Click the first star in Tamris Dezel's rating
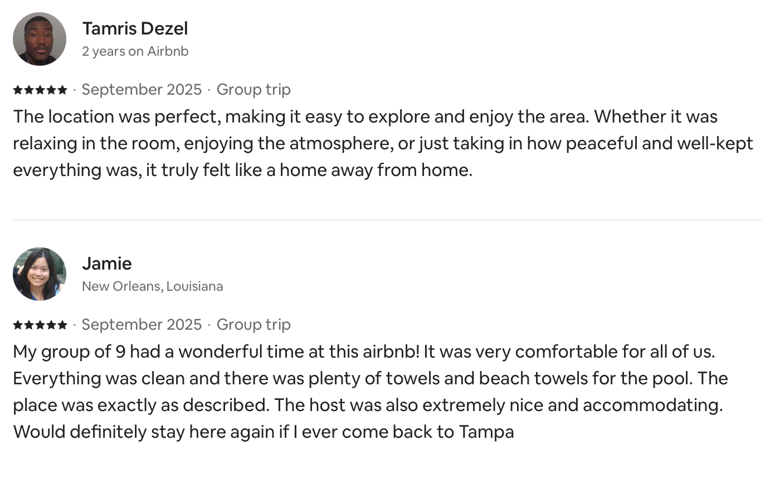 18,90
